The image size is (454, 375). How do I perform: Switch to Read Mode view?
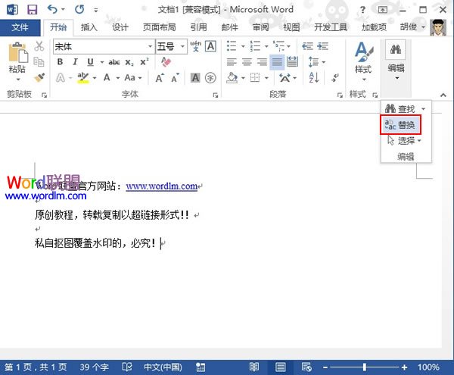click(254, 367)
